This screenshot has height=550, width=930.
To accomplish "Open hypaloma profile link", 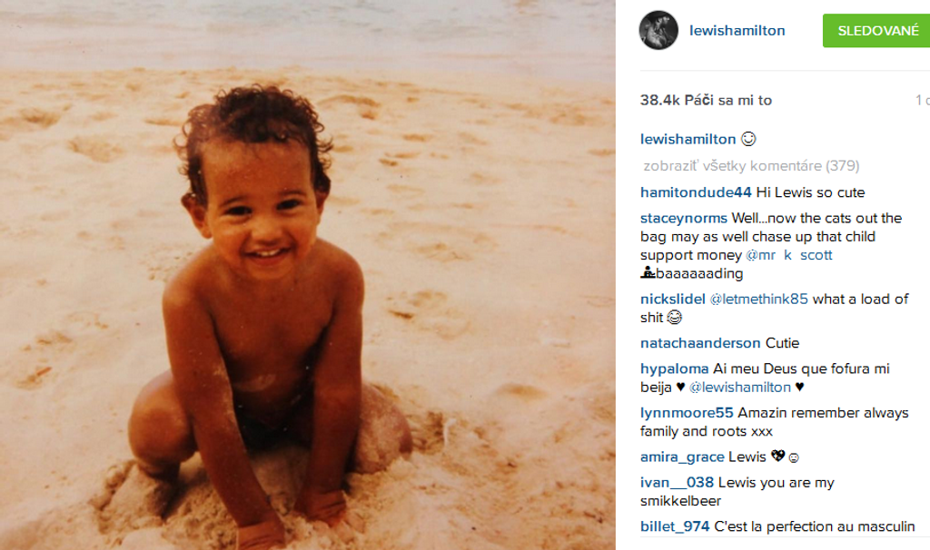I will (675, 368).
